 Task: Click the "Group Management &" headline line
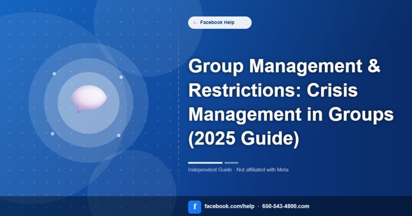point(284,66)
